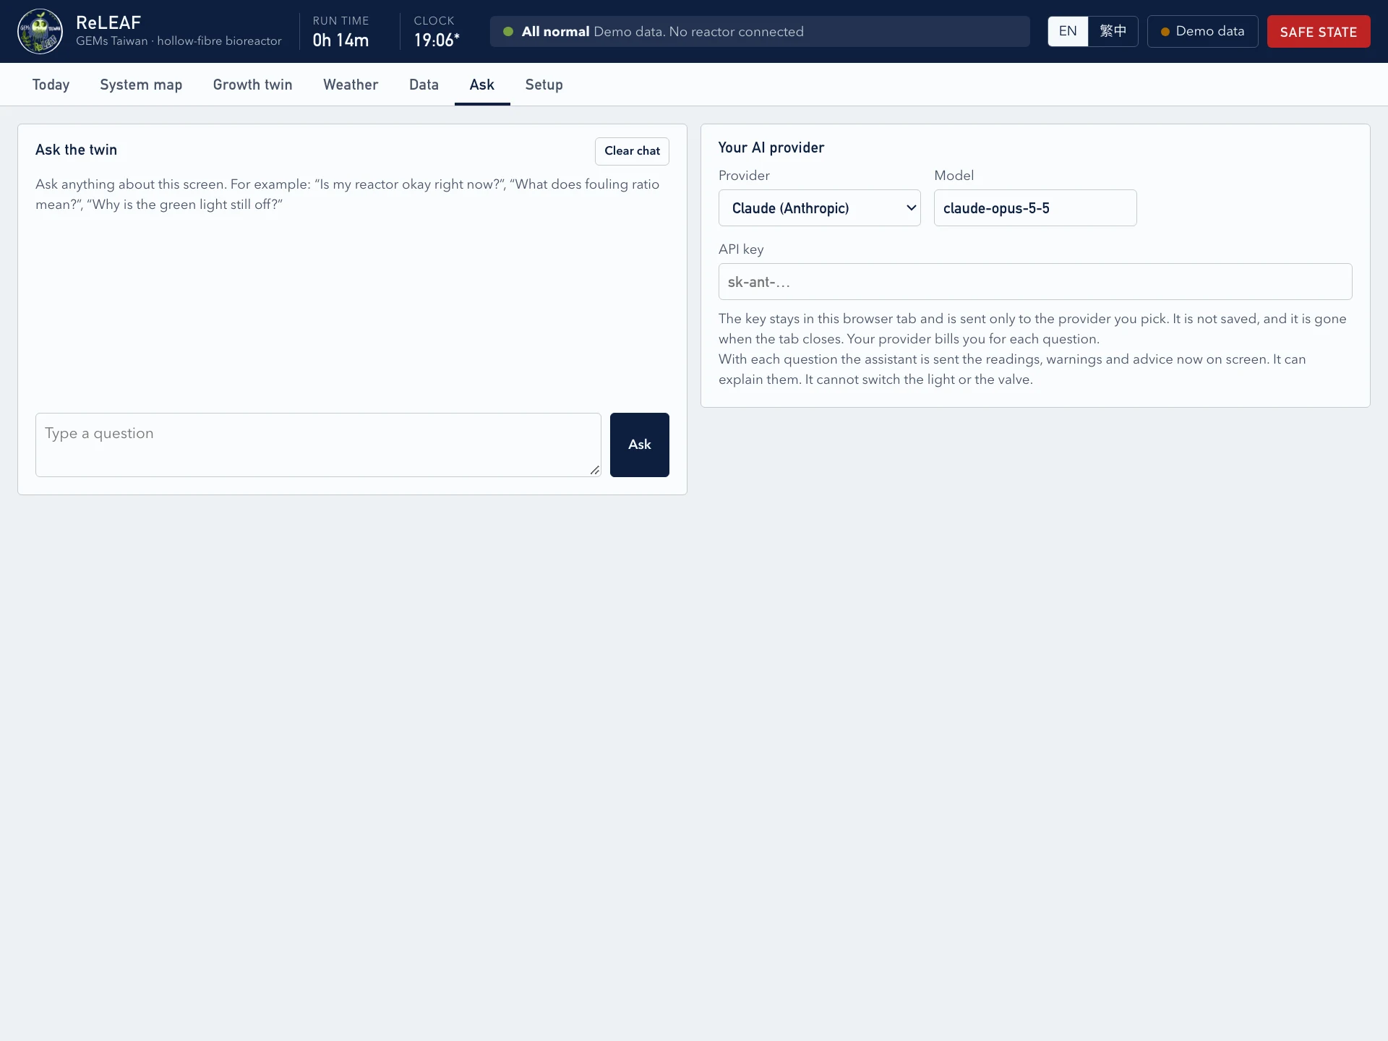Switch language to EN
Screen dimensions: 1388x1041
click(x=1068, y=31)
